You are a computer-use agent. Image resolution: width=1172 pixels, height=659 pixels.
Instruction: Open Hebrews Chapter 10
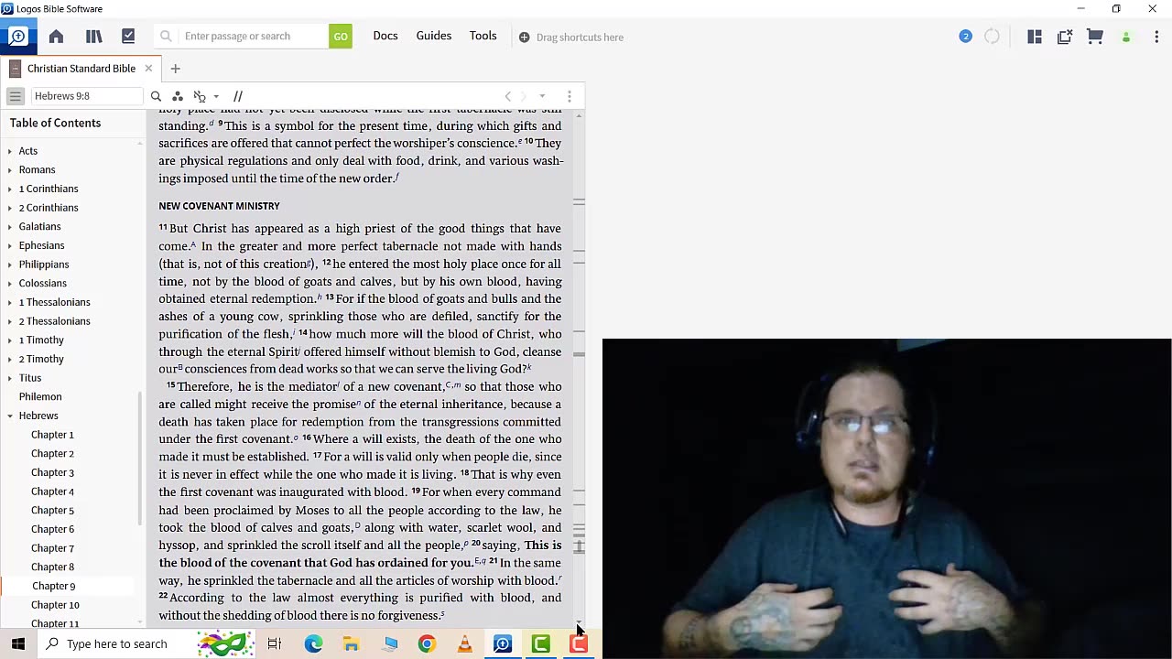tap(55, 605)
